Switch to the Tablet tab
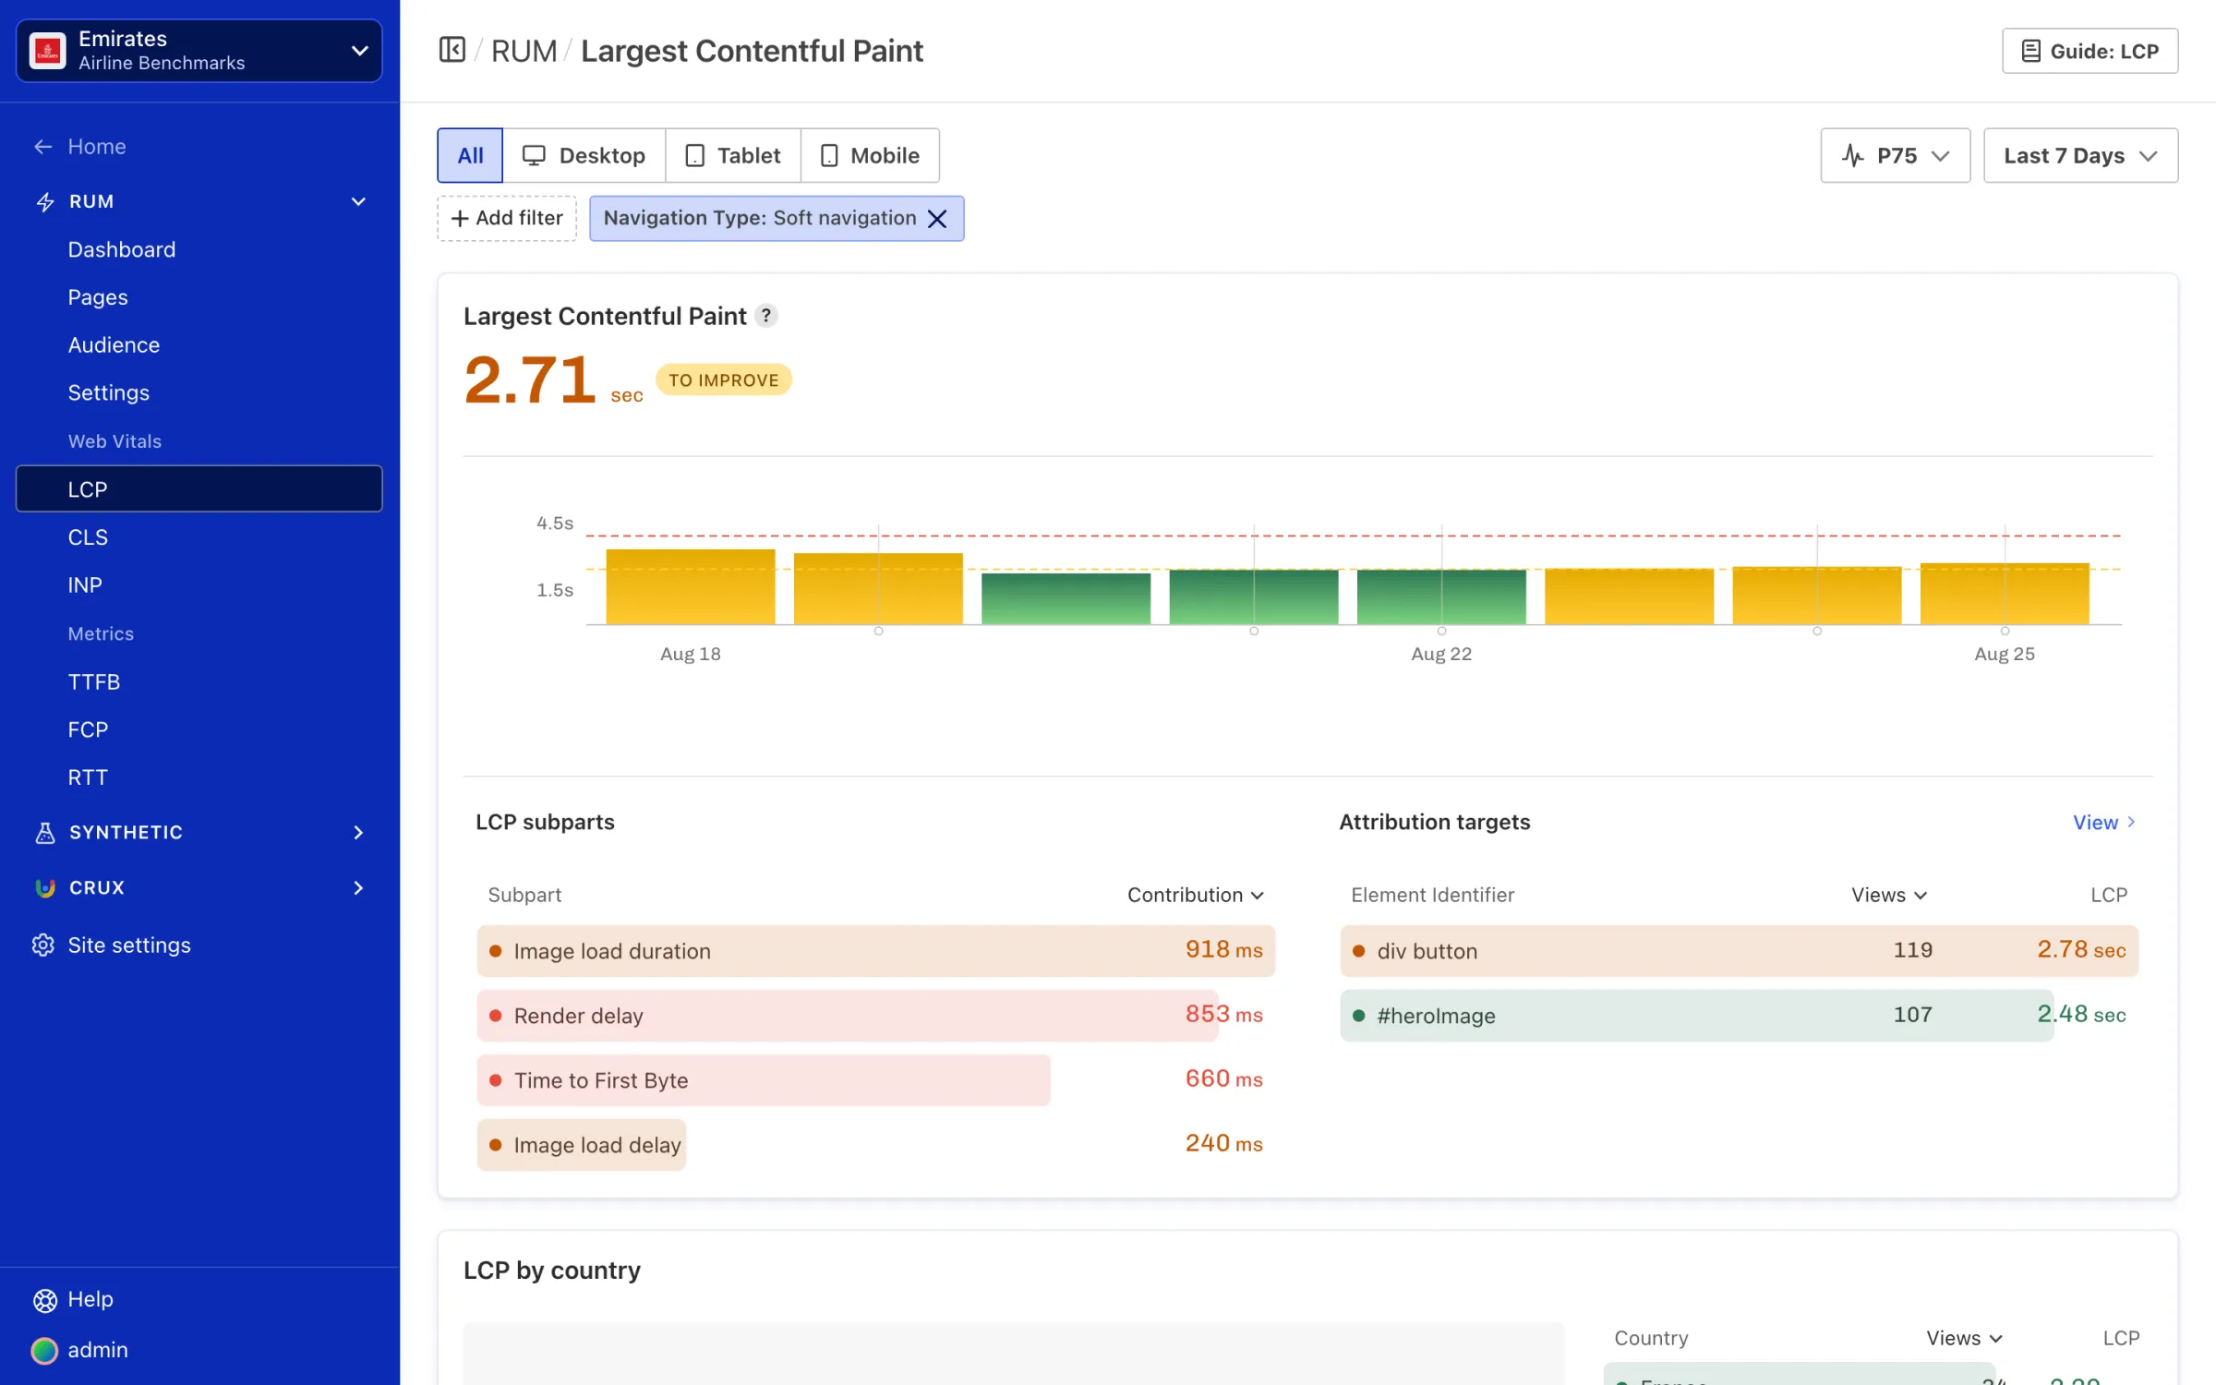This screenshot has height=1385, width=2216. tap(733, 155)
